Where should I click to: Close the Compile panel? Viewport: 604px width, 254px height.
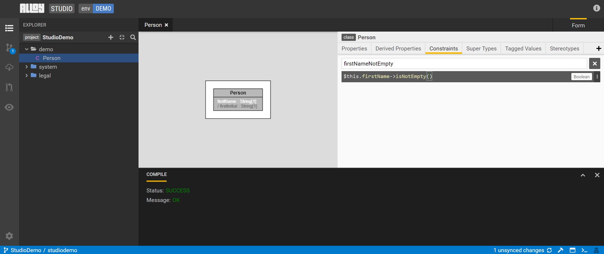click(597, 175)
